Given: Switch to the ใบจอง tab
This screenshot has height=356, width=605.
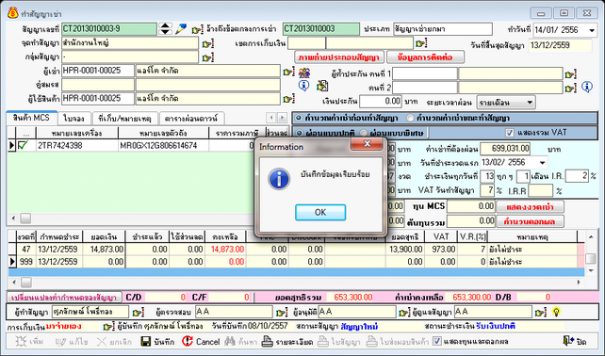Looking at the screenshot, I should pyautogui.click(x=74, y=119).
